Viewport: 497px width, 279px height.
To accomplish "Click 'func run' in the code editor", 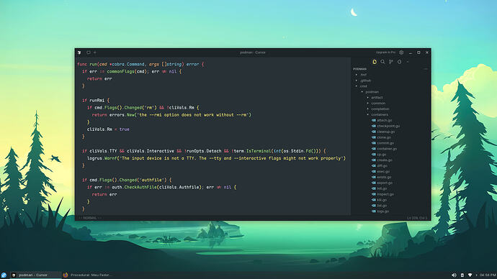I will (87, 64).
